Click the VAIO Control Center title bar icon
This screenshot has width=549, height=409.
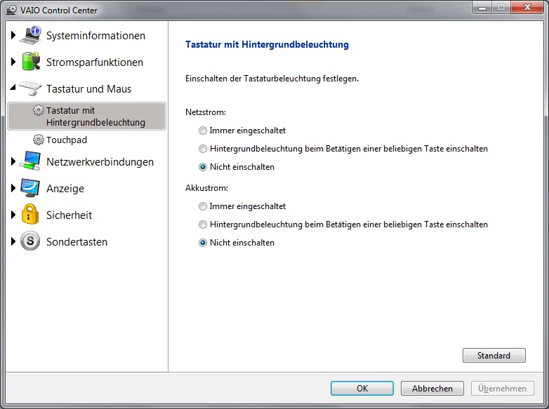click(x=11, y=10)
